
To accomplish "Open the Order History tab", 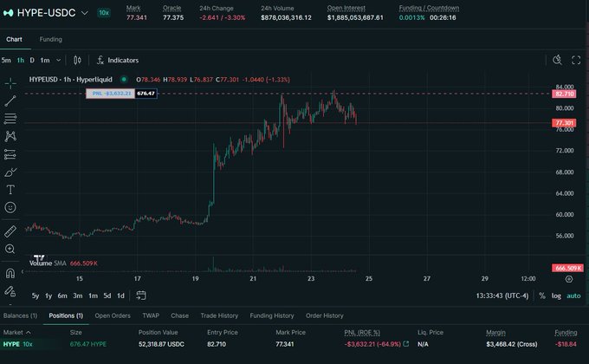I will pyautogui.click(x=325, y=315).
